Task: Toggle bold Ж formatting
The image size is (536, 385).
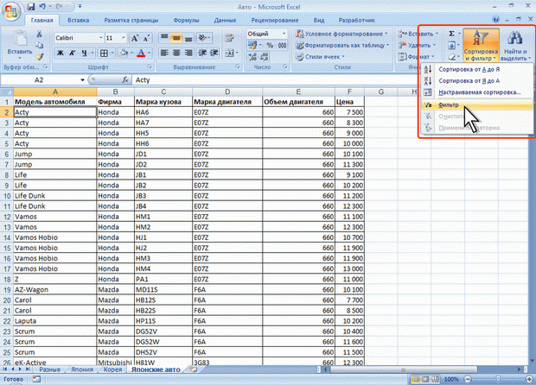Action: (61, 53)
